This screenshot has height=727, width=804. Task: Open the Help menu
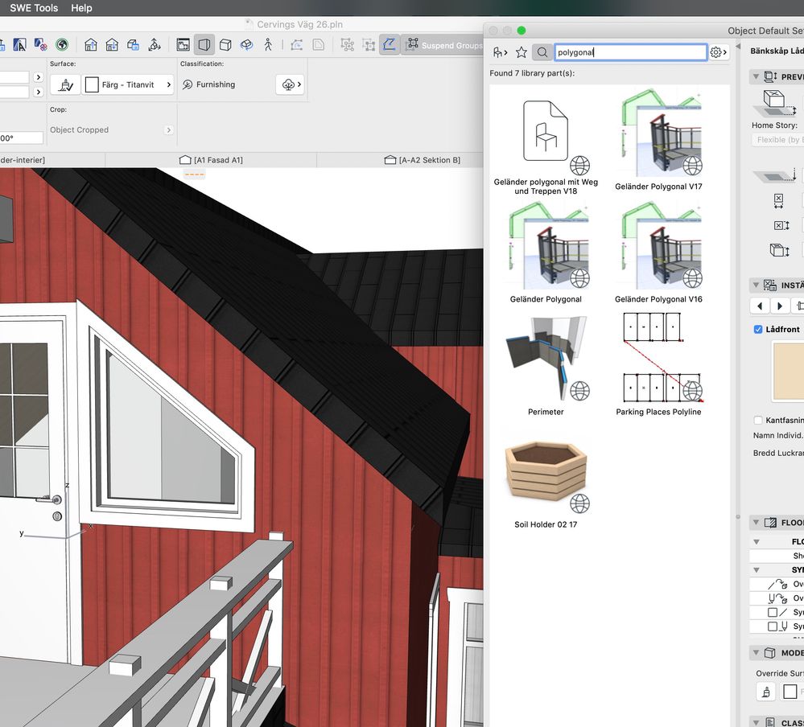tap(81, 8)
